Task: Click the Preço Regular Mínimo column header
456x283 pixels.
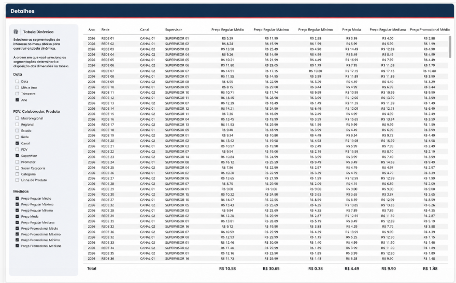Action: [x=316, y=29]
